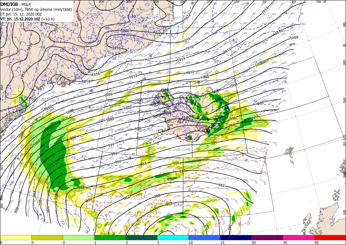Pick the cyan 5–10 mm legend swatch
This screenshot has height=245, width=346.
[173, 237]
